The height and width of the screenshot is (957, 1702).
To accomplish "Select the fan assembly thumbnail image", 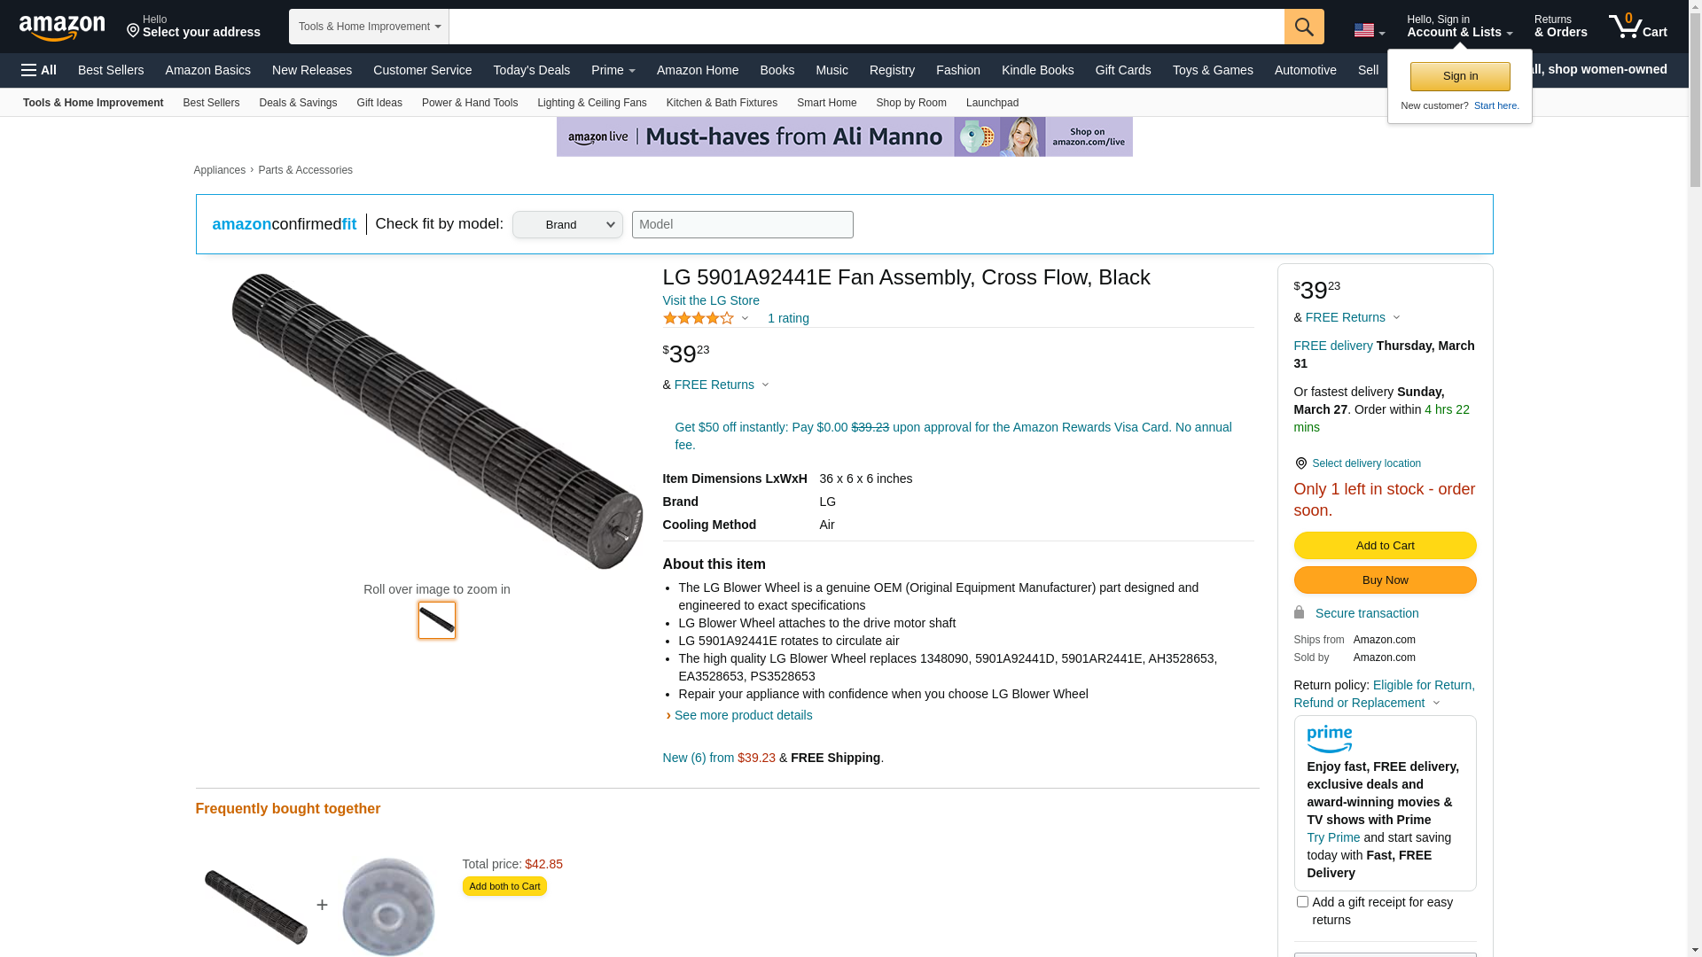I will 436,620.
